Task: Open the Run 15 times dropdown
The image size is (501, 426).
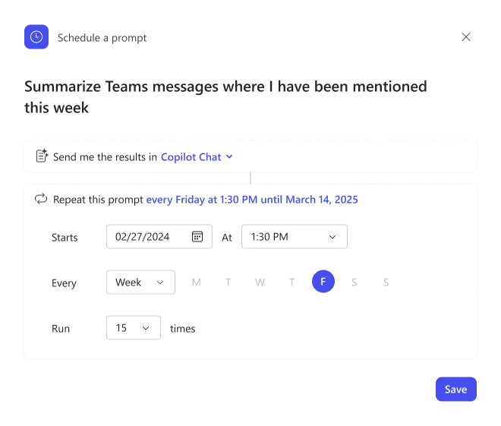Action: click(134, 327)
